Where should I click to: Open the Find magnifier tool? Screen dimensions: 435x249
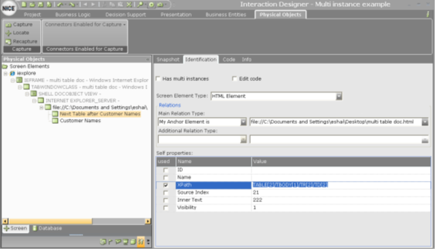click(x=141, y=5)
